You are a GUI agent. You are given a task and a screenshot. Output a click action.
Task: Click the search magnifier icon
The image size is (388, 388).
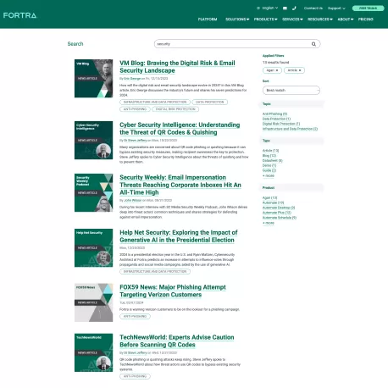click(313, 44)
